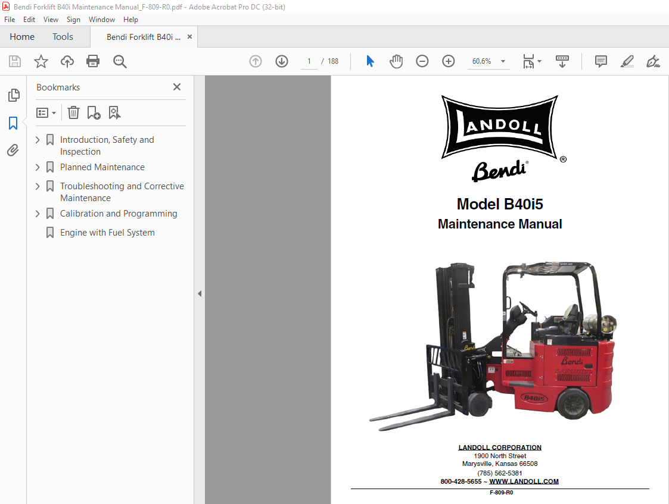Click the 'Model B40i5' title text
This screenshot has width=669, height=504.
tap(500, 204)
